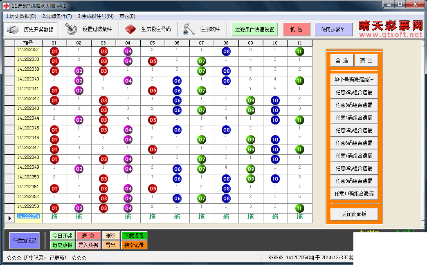427x265 pixels.
Task: Open 任意4码组合遗漏
Action: pos(354,118)
